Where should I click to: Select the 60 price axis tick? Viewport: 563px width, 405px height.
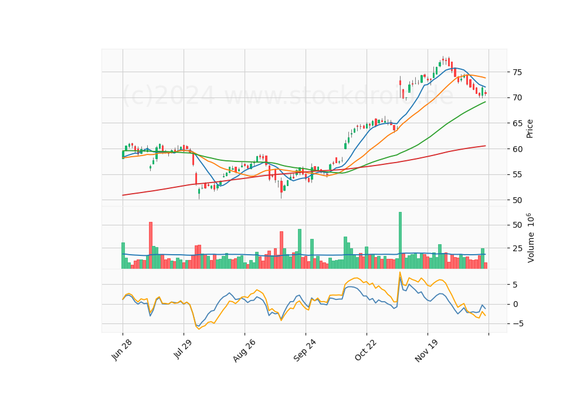click(x=517, y=148)
